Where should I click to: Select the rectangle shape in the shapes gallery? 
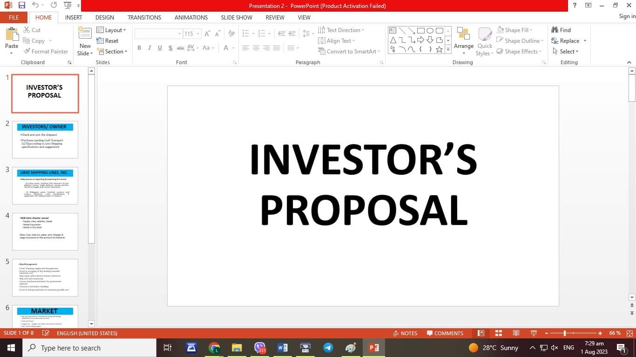[x=420, y=31]
